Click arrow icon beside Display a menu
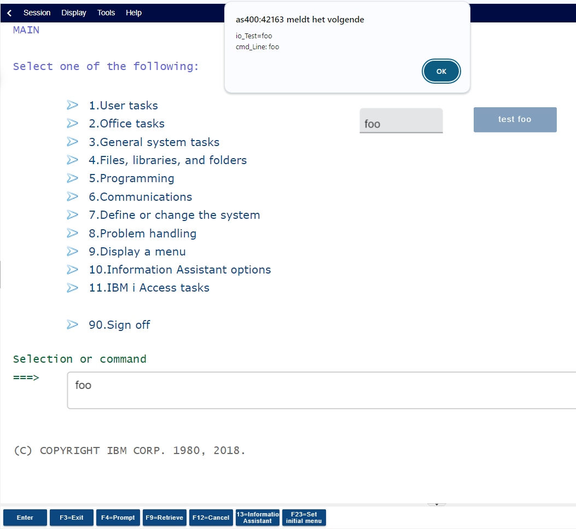 point(73,252)
